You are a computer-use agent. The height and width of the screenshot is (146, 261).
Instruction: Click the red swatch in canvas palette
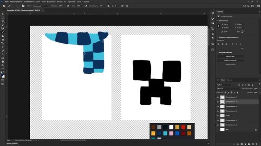tap(183, 127)
